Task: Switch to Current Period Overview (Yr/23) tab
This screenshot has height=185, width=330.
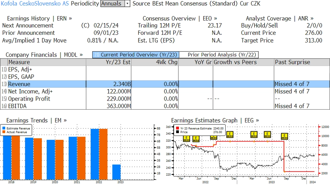Action: click(x=136, y=55)
